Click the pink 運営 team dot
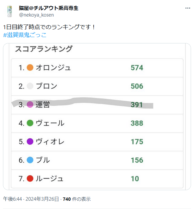The height and width of the screenshot is (213, 194). (x=30, y=104)
